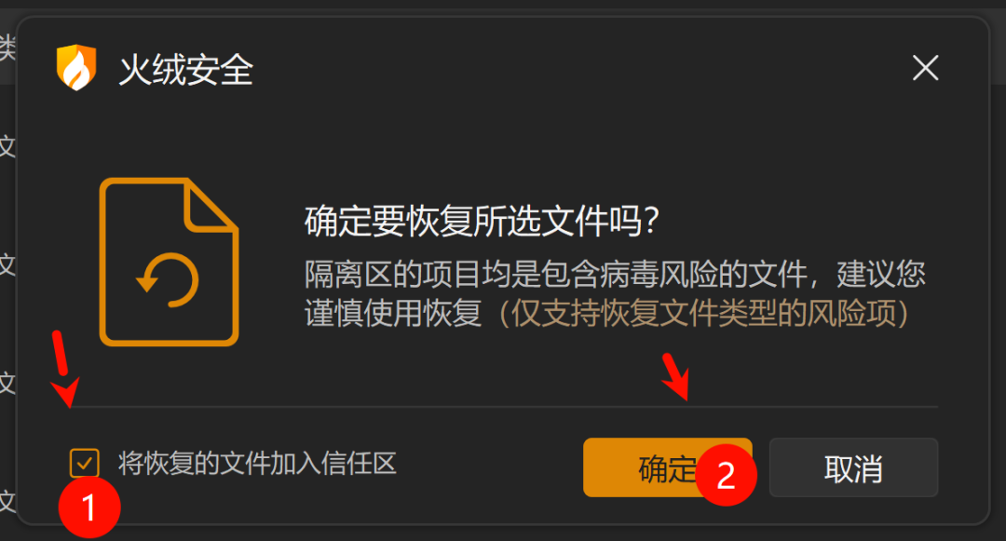Image resolution: width=1006 pixels, height=541 pixels.
Task: Click the 将恢复的文件加入信任区 label text
Action: tap(257, 464)
